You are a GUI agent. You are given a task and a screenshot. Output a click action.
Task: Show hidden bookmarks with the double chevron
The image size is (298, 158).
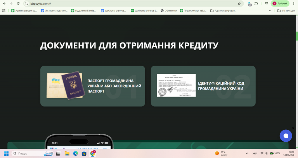click(x=270, y=11)
